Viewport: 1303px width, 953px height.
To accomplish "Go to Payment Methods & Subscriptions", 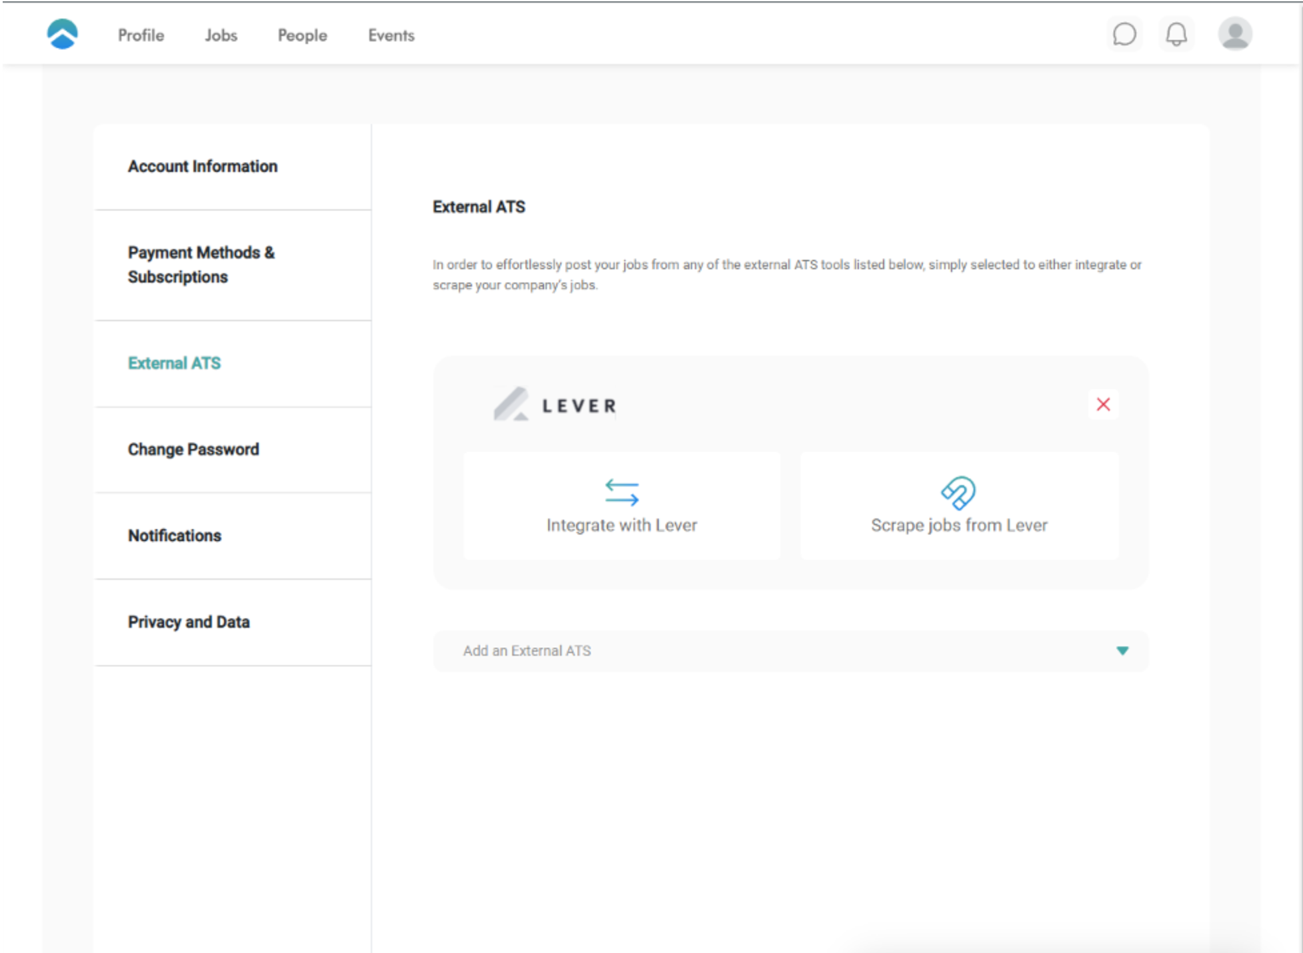I will tap(201, 264).
